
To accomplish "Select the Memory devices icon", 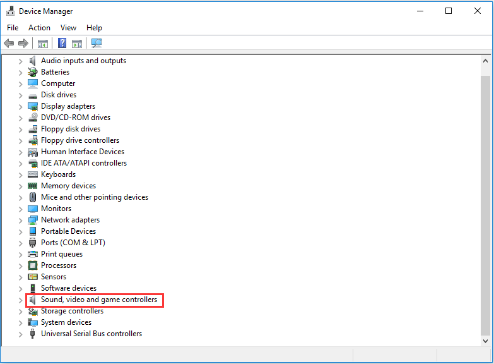I will 32,186.
